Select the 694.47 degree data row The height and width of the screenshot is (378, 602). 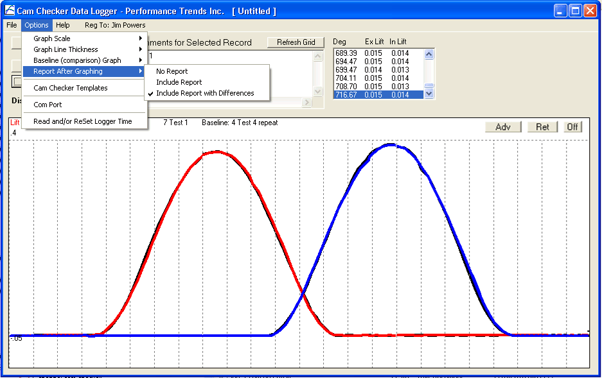click(x=378, y=62)
